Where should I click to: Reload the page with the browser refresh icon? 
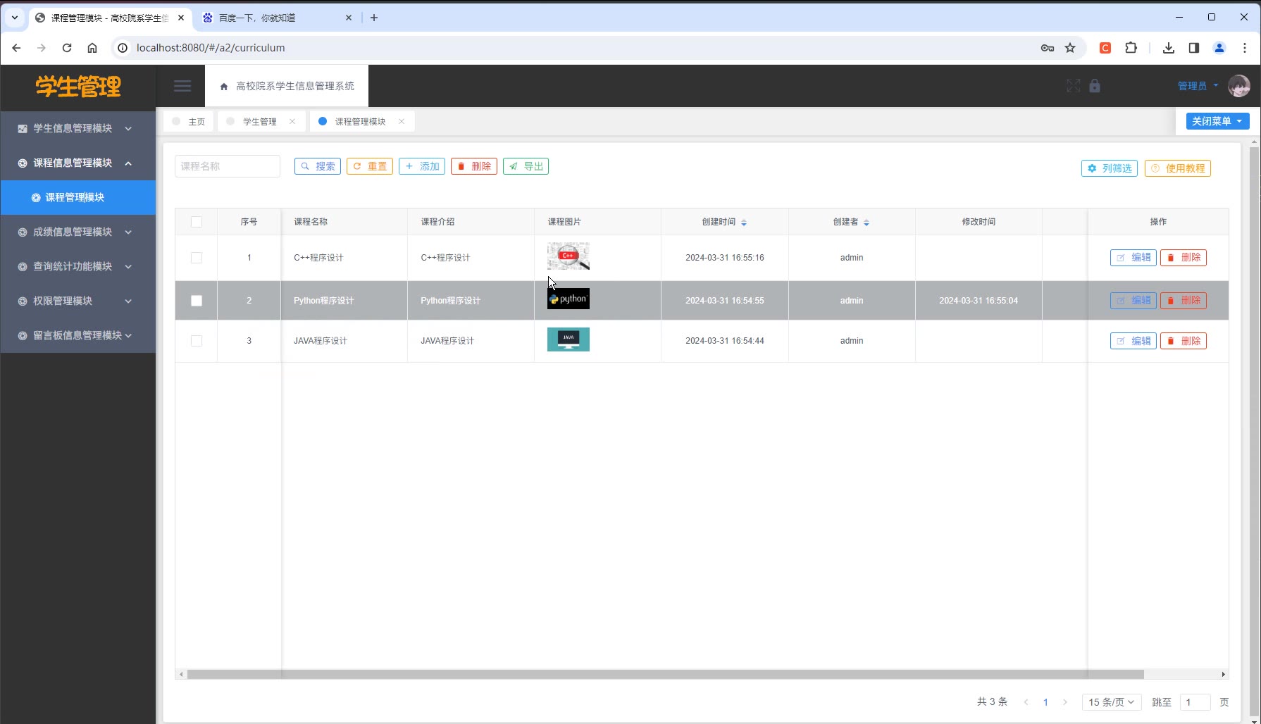(x=67, y=48)
